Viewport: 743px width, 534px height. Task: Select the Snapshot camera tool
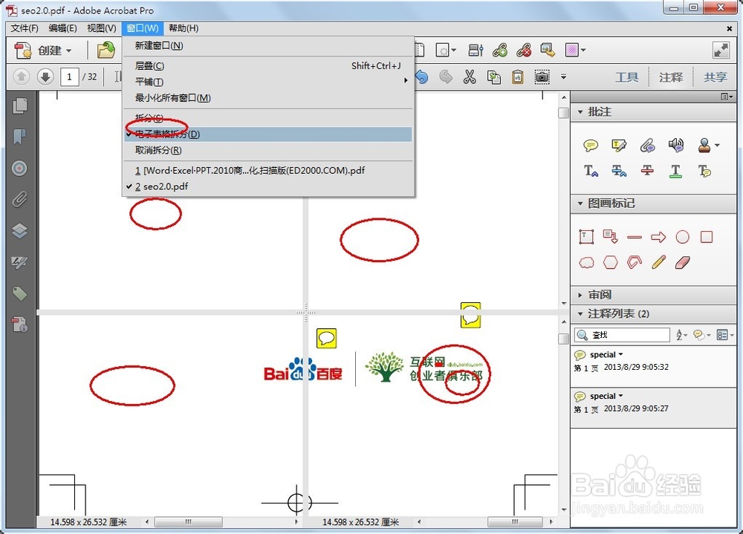[x=542, y=76]
